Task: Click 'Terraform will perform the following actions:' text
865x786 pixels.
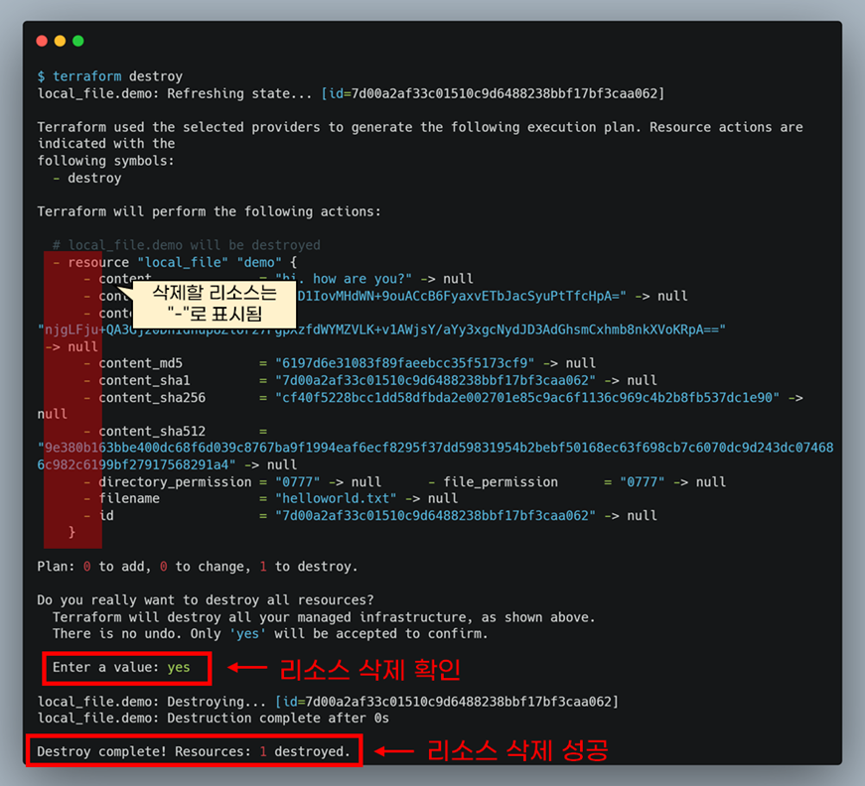Action: 210,211
